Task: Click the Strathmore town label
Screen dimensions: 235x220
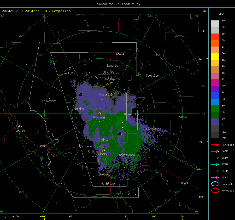Action: click(127, 155)
